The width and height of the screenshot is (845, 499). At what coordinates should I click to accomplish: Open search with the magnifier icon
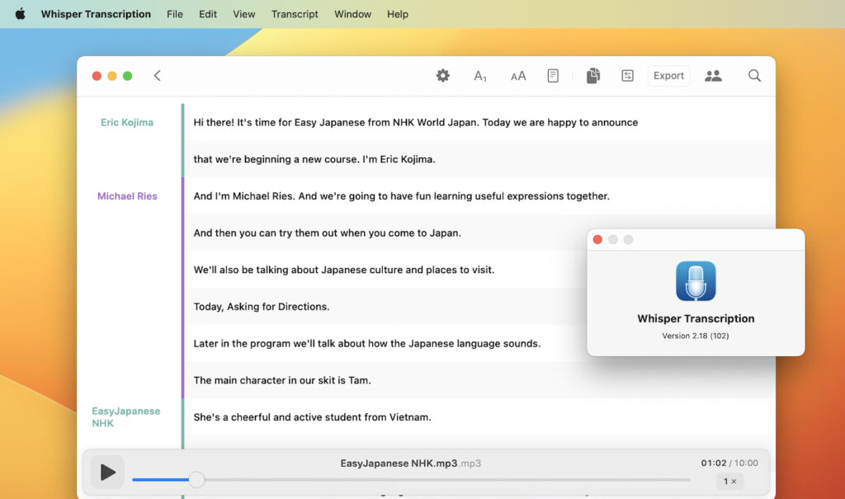click(x=754, y=75)
